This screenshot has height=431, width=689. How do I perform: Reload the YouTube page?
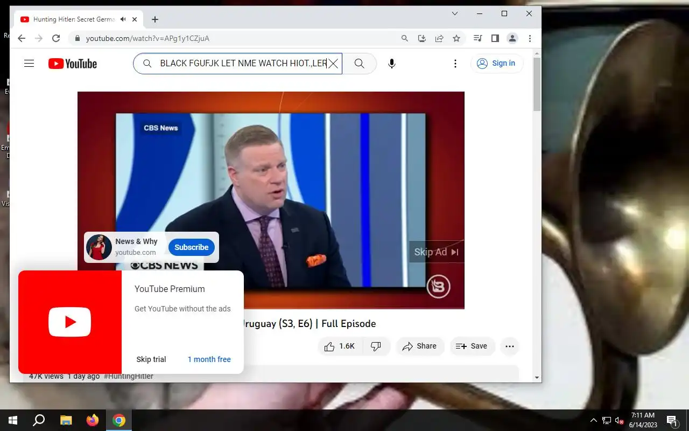[x=56, y=38]
